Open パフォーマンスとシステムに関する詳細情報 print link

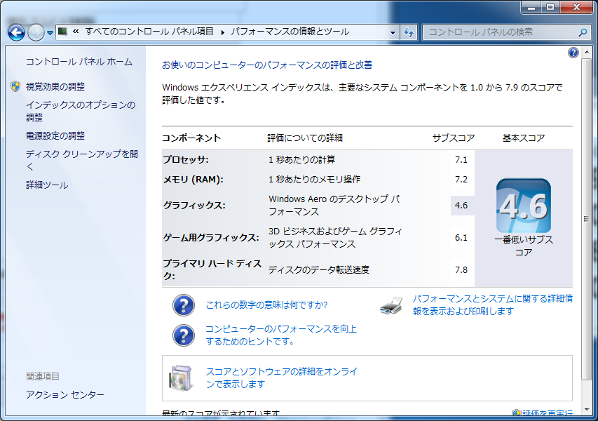click(493, 305)
